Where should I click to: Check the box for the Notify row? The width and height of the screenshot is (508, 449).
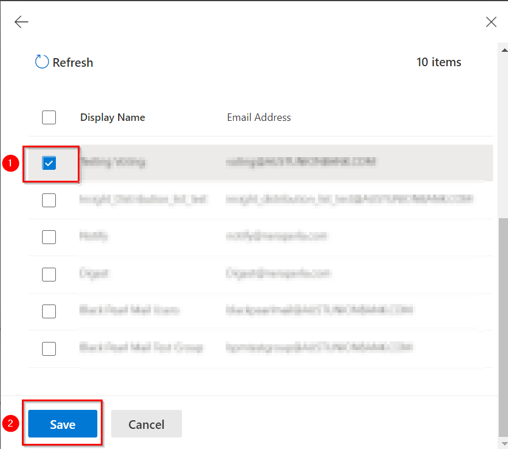pos(49,237)
